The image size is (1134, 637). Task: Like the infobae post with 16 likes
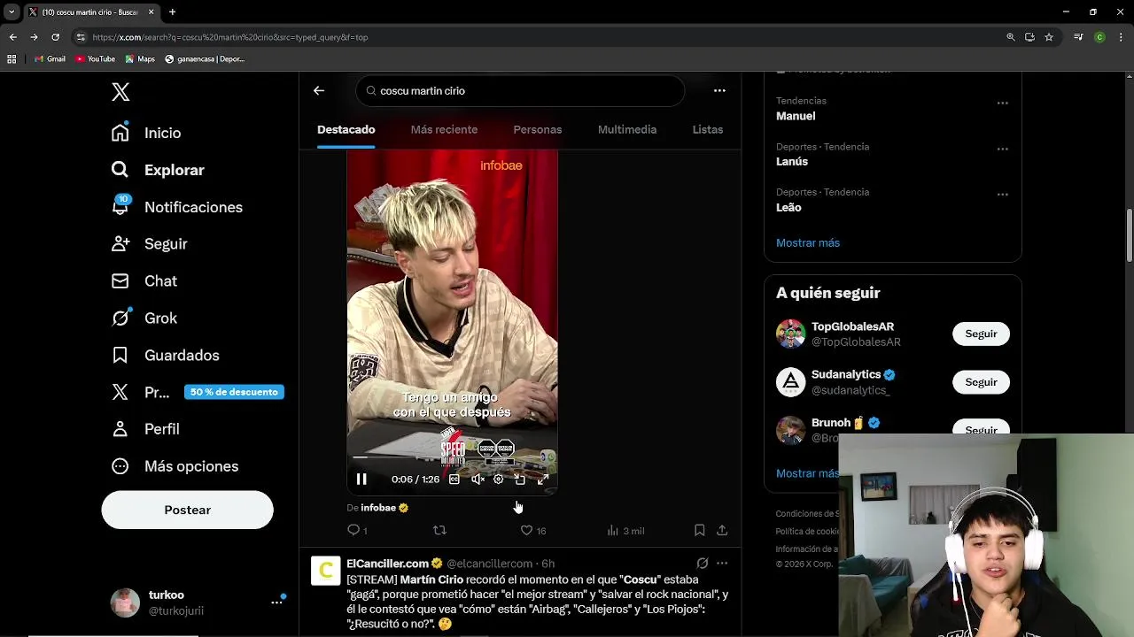pyautogui.click(x=533, y=531)
